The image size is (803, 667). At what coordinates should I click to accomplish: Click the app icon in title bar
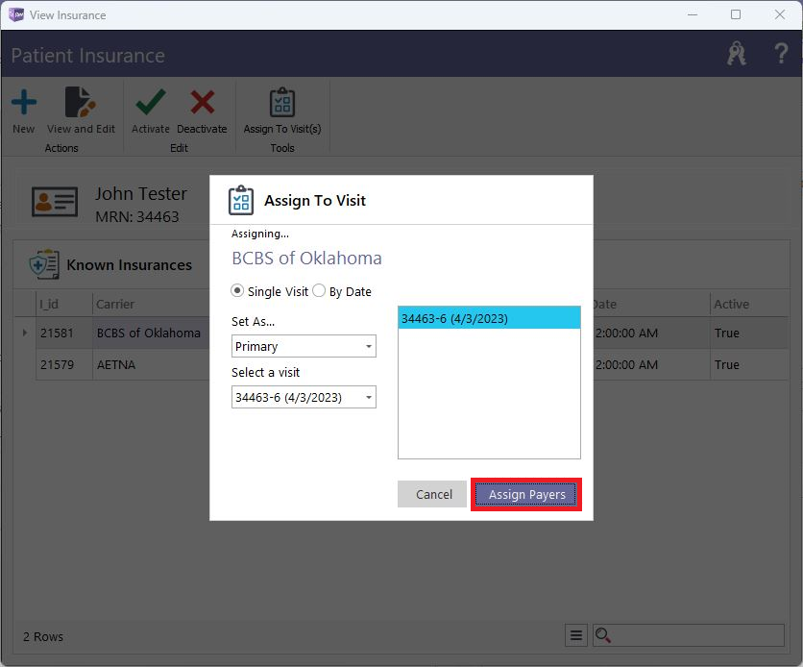(x=16, y=14)
